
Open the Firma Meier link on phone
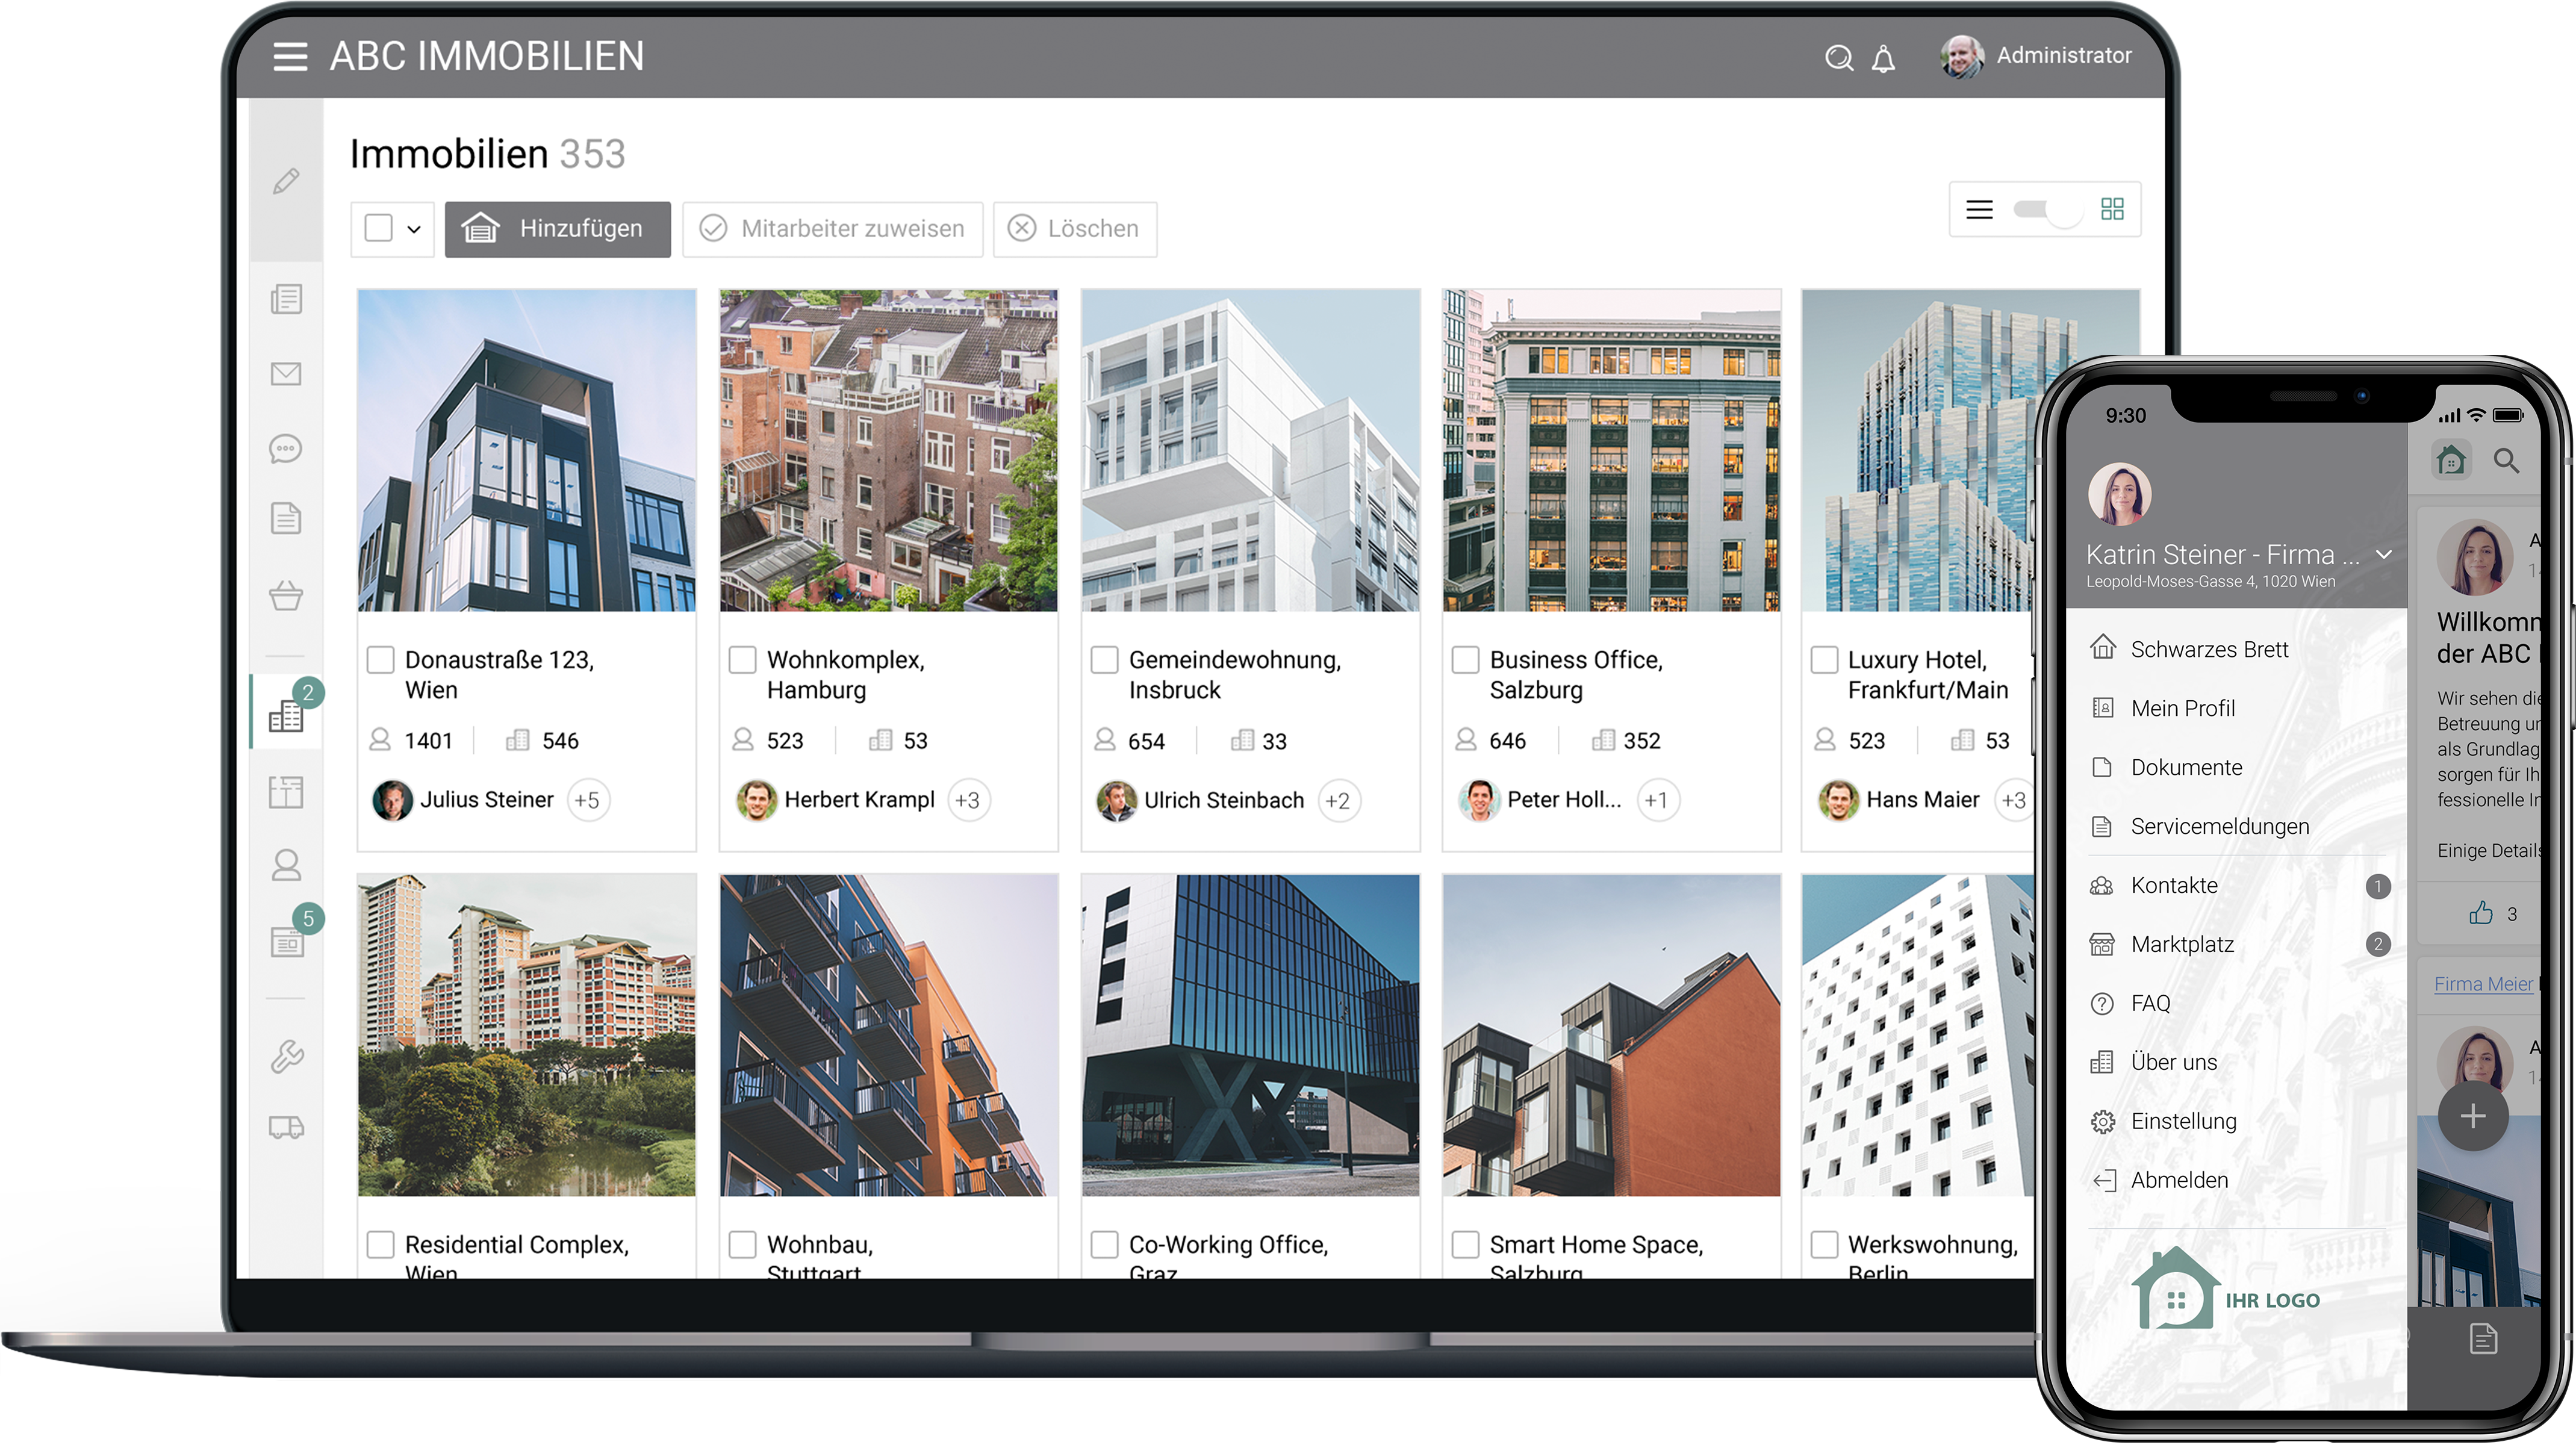click(2483, 984)
